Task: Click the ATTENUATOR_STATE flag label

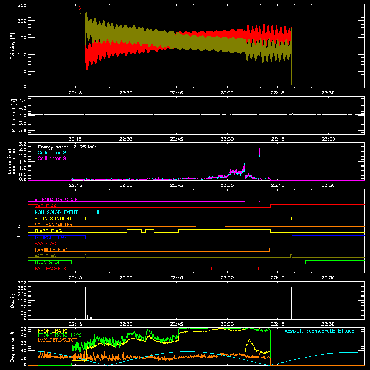Action: pos(56,200)
